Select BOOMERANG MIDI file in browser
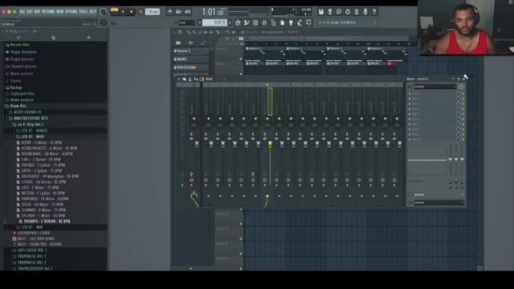The image size is (514, 289). tap(47, 154)
